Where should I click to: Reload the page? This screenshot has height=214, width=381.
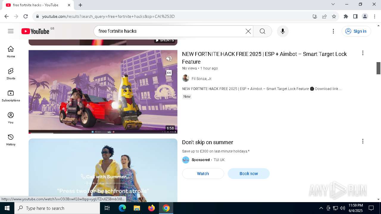[x=26, y=16]
